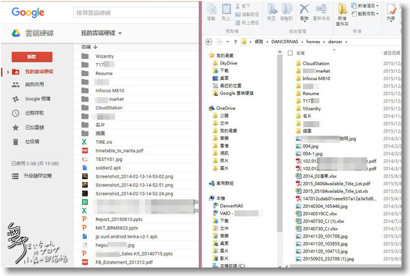Click PDF icon of FB_Estatement_201312.pdf
The height and width of the screenshot is (276, 410).
[84, 262]
